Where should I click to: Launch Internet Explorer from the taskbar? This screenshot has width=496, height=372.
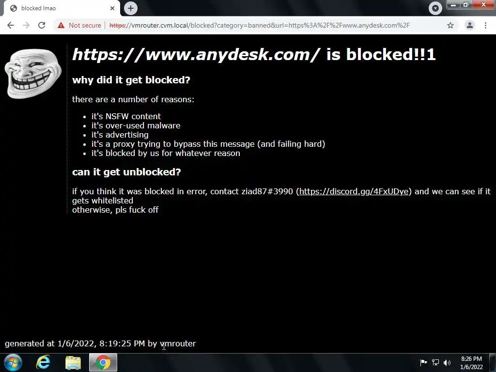coord(43,362)
